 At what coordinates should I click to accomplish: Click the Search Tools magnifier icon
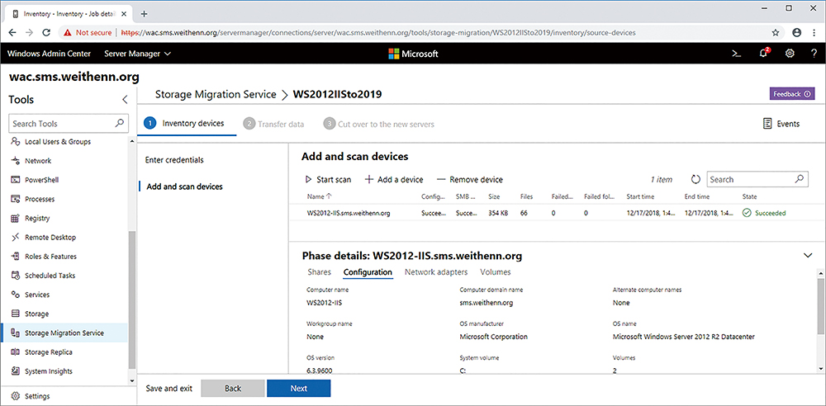[120, 123]
